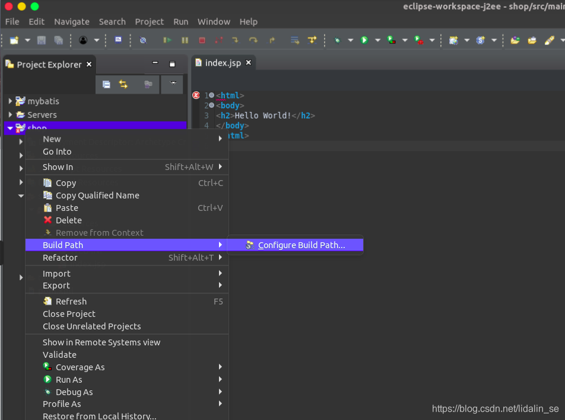Click the Step Into icon

click(235, 40)
